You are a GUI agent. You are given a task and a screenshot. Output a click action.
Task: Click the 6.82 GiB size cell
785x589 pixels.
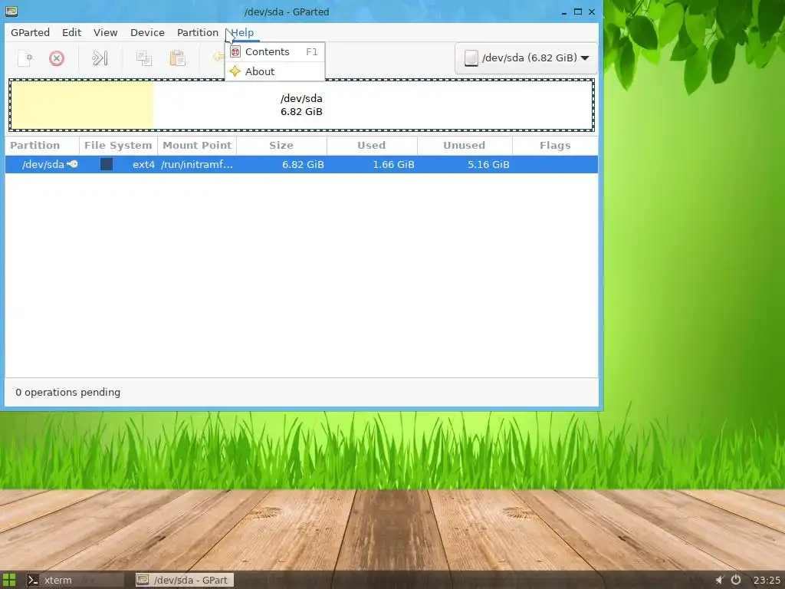(303, 164)
